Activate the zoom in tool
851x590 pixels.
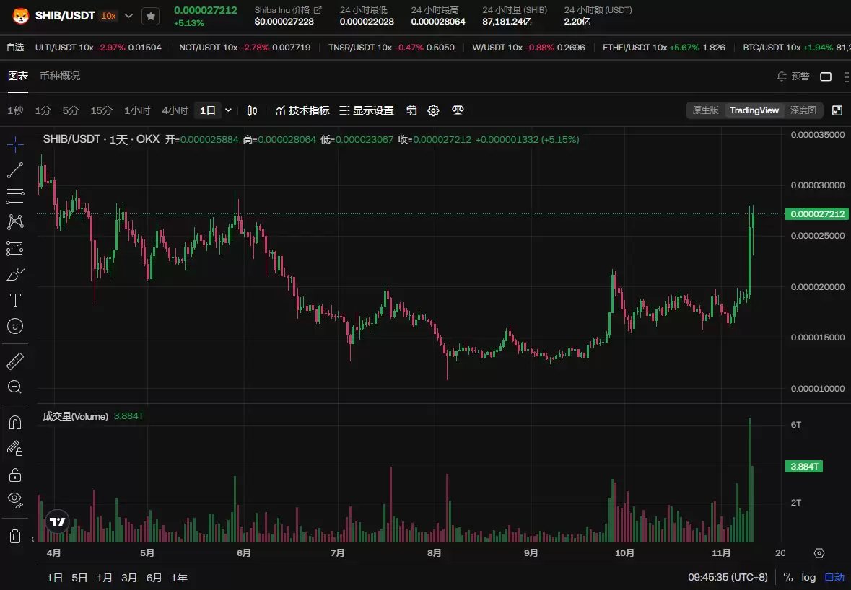pos(15,387)
